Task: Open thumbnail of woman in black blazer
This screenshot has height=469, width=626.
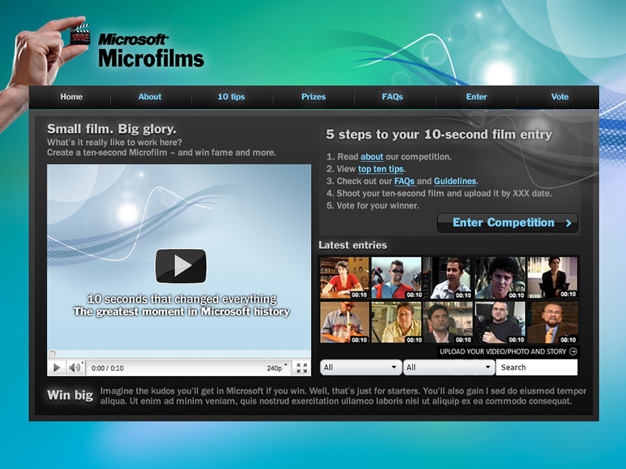Action: pos(553,278)
